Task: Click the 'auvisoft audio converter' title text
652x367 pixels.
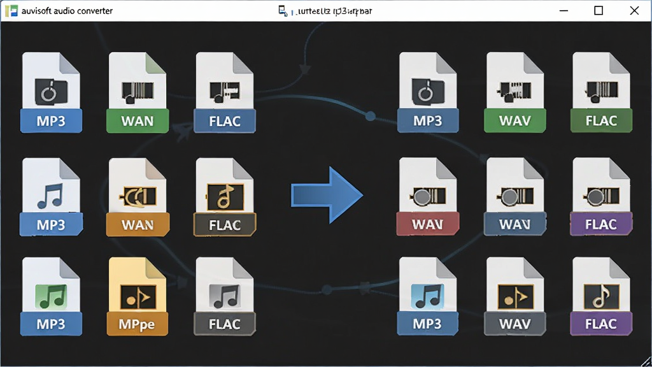Action: pos(67,11)
